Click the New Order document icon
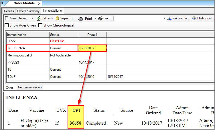The width and height of the screenshot is (215, 130). [7, 18]
